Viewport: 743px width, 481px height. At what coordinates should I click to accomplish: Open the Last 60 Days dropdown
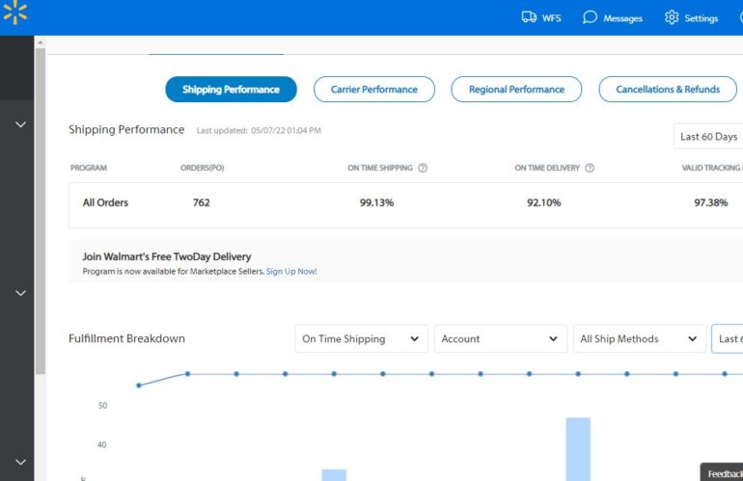[708, 137]
